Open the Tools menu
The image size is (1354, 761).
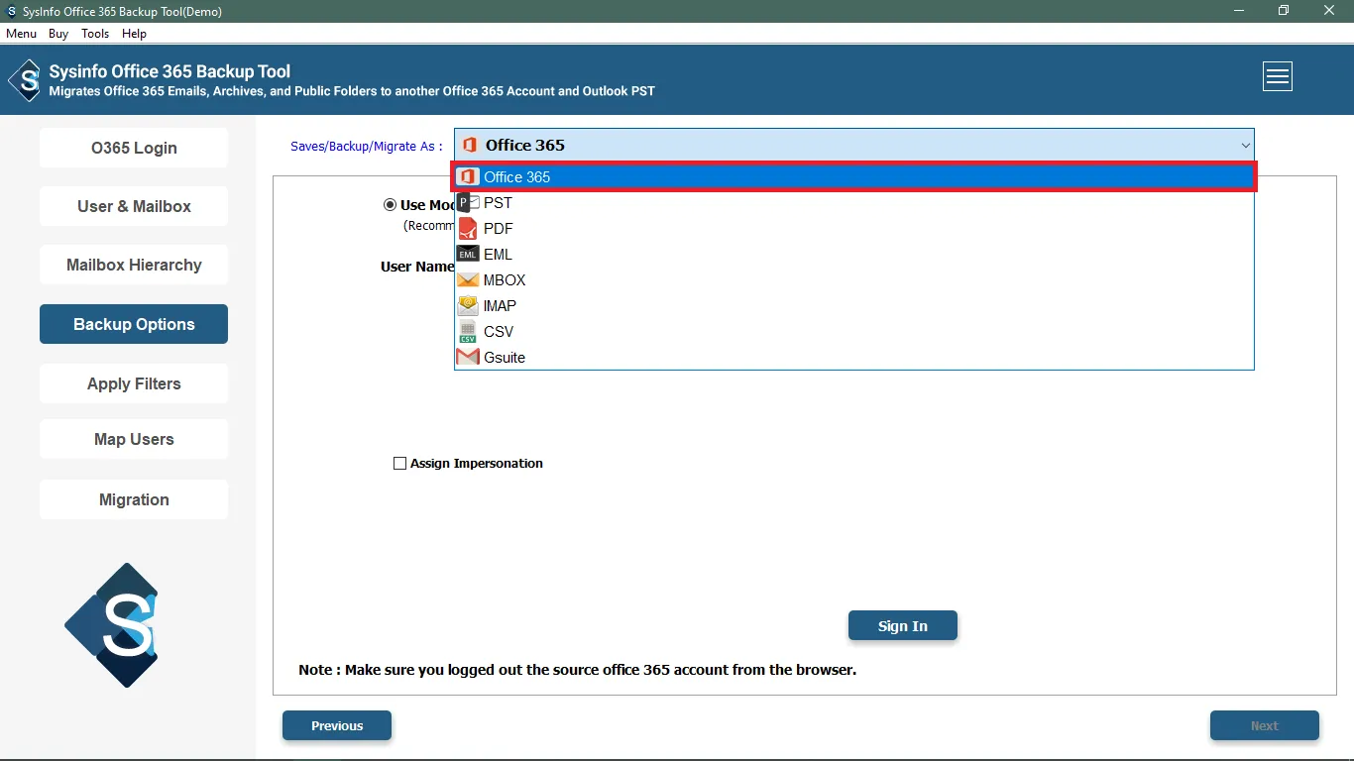coord(95,34)
